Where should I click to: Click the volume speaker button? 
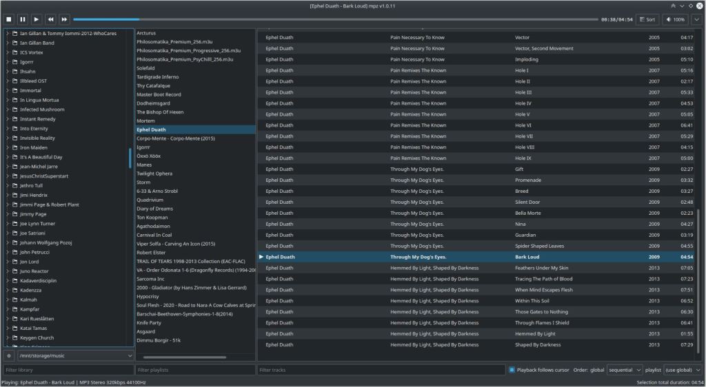coord(666,19)
